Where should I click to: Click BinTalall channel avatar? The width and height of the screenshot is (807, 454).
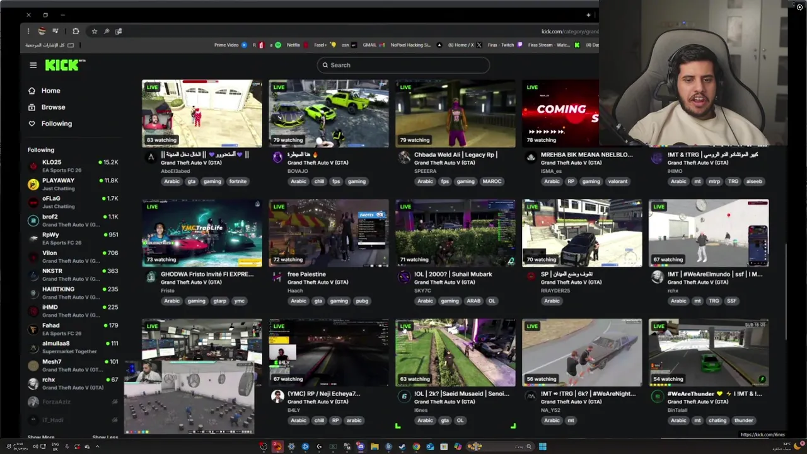(x=658, y=396)
